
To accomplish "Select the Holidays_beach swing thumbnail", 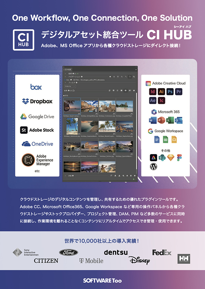I will [x=72, y=106].
